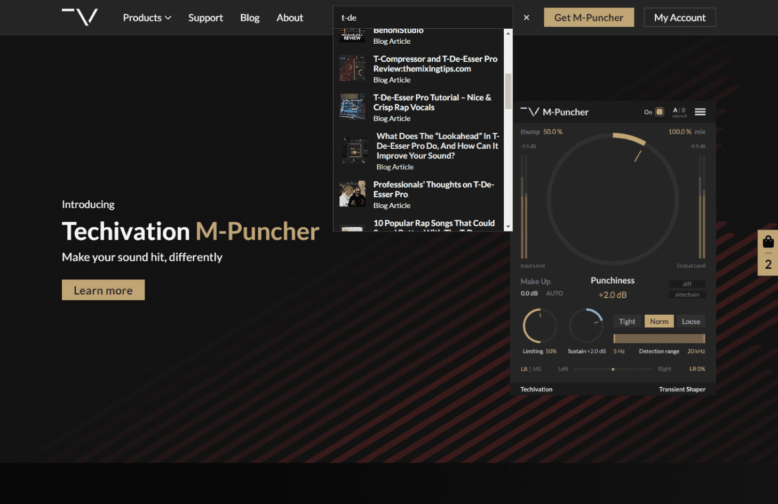Open the shopping bag cart icon

click(x=768, y=242)
